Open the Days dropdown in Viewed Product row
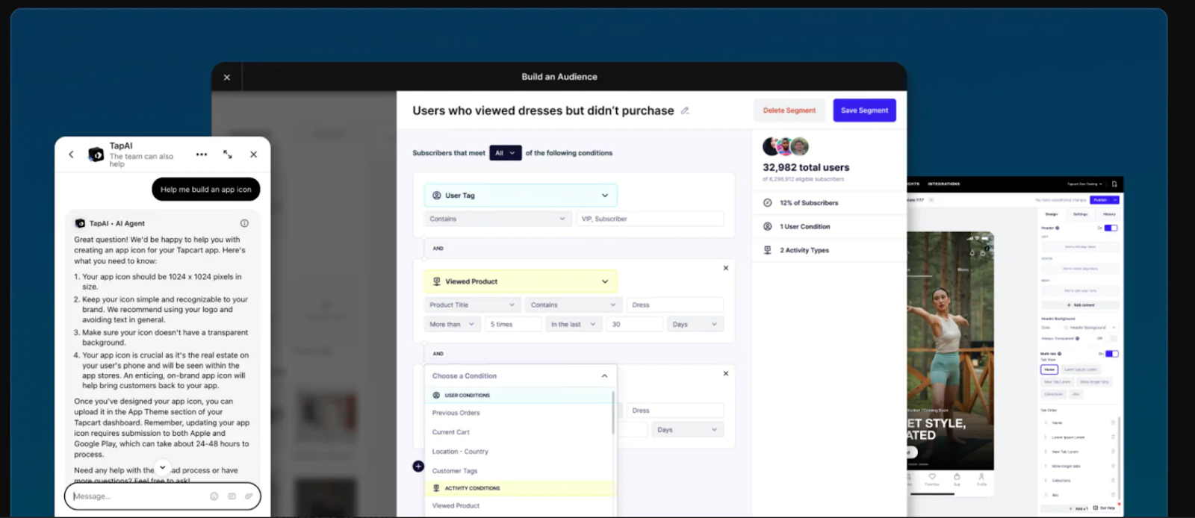Image resolution: width=1195 pixels, height=518 pixels. (695, 324)
